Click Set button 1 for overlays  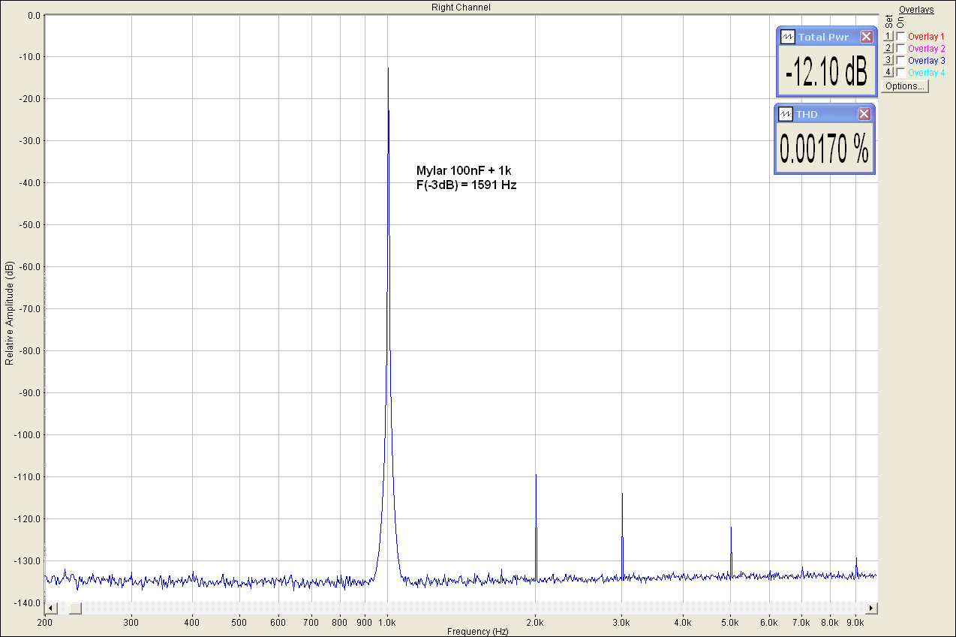[888, 36]
